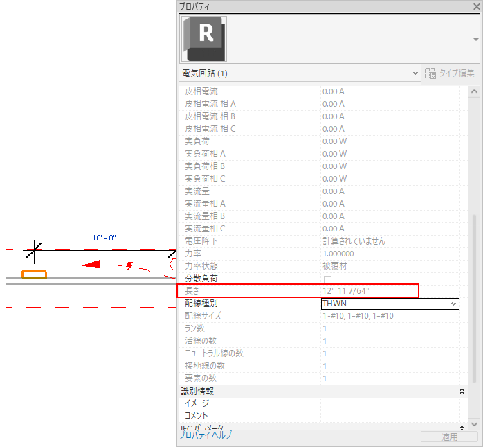Image resolution: width=483 pixels, height=447 pixels.
Task: Click the ラン数 row label
Action: pyautogui.click(x=194, y=328)
